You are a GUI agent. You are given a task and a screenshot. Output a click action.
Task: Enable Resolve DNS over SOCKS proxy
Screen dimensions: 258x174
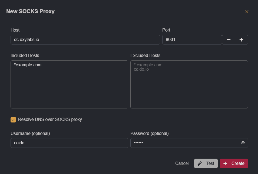point(13,119)
